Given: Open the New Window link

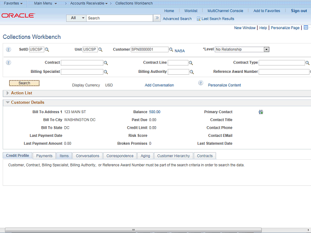Looking at the screenshot, I should pos(245,28).
